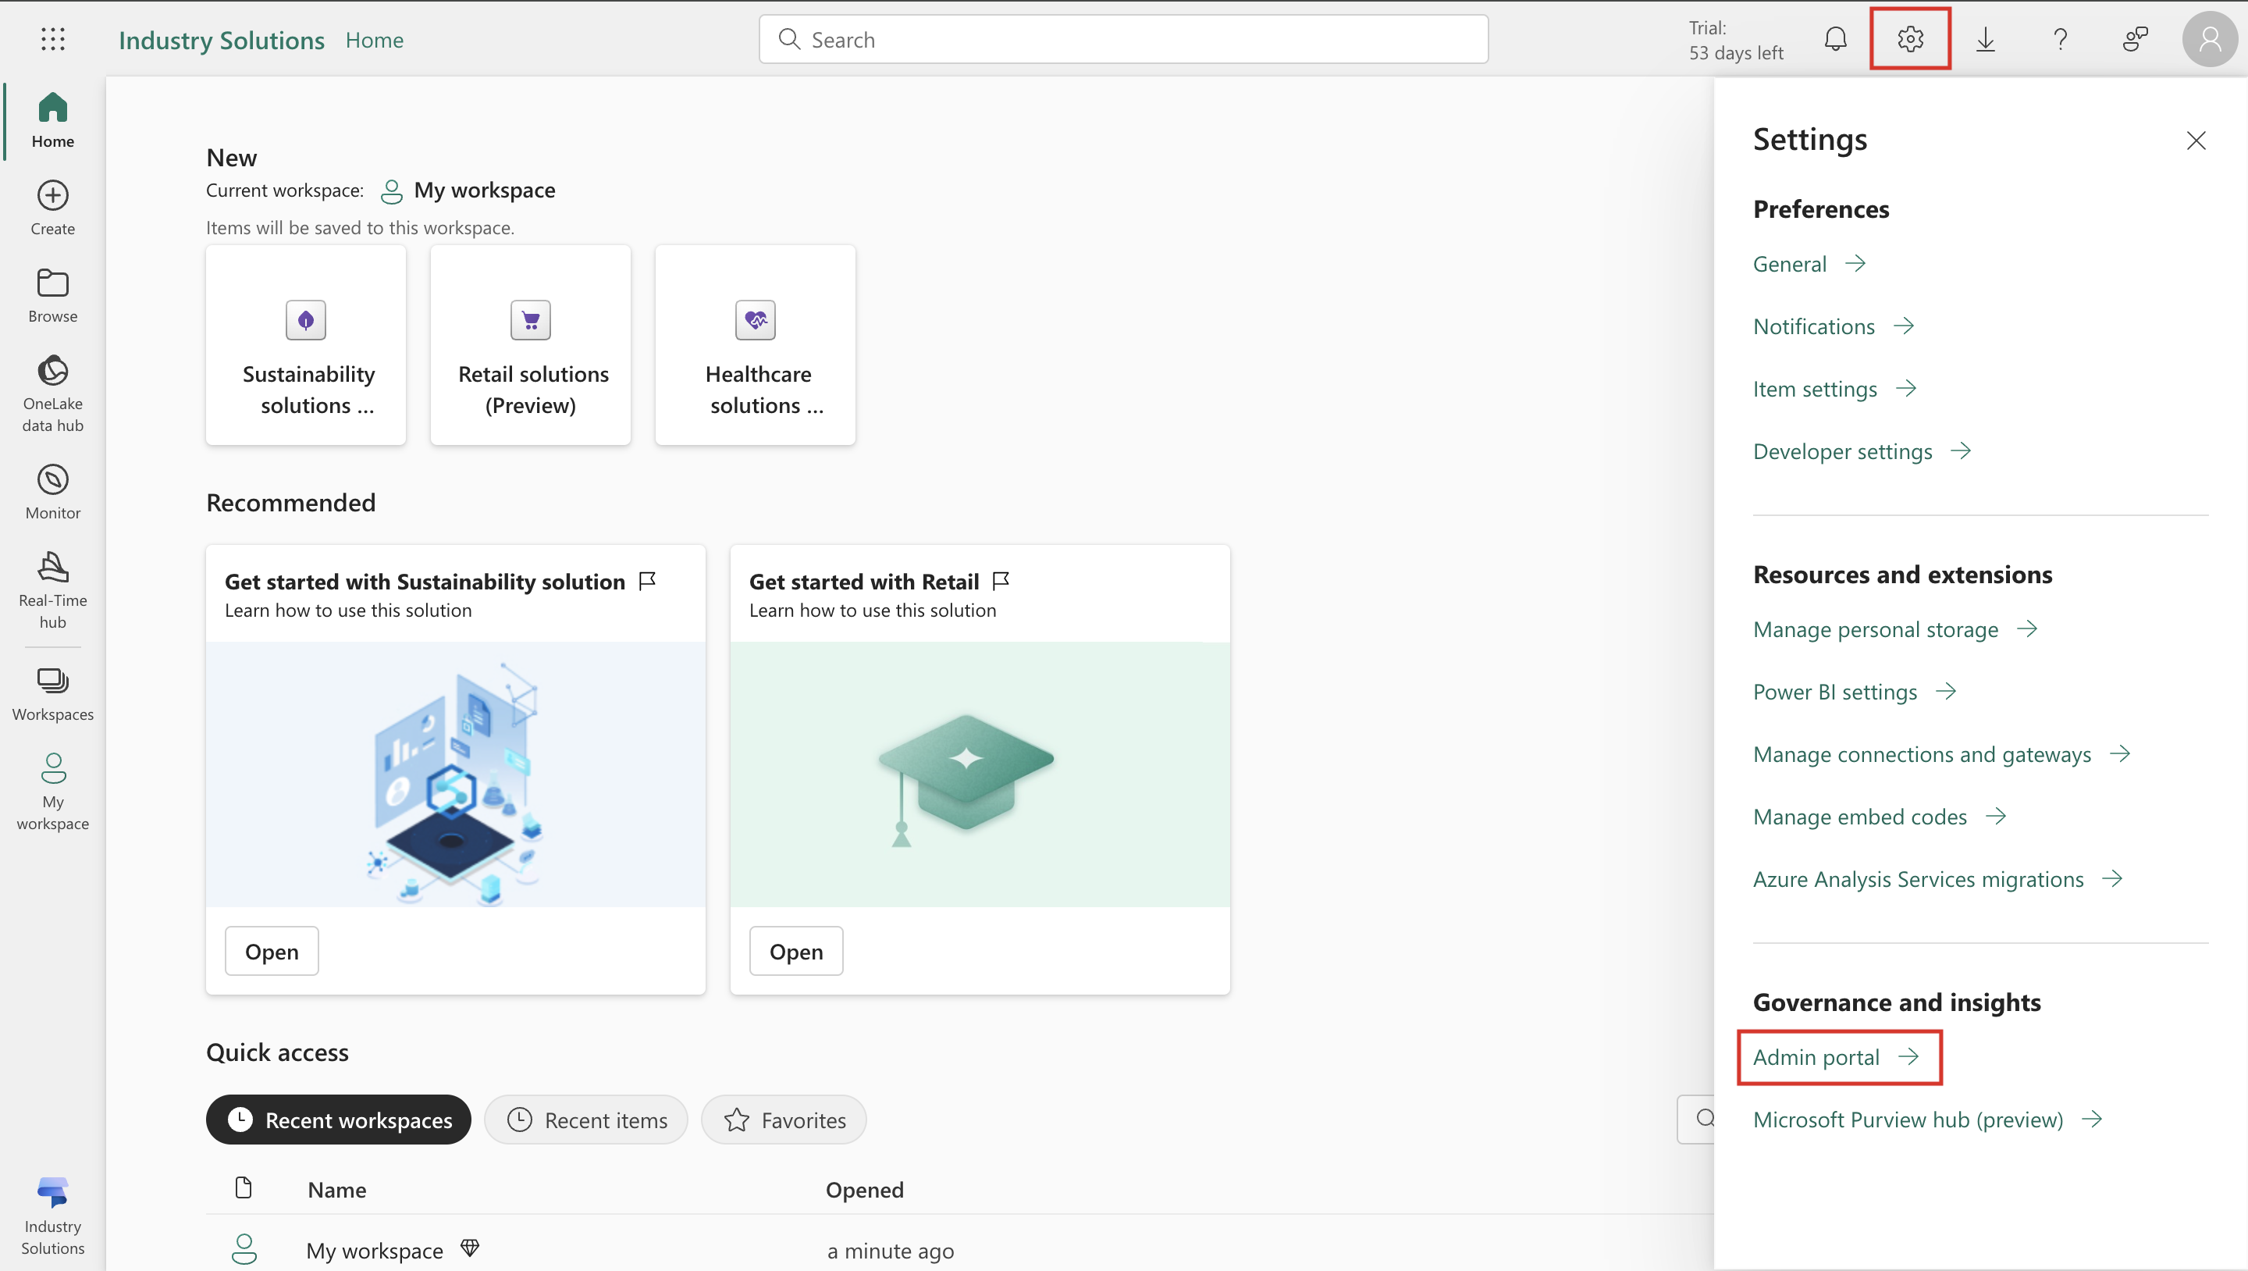Click the feedback icon in header
2248x1271 pixels.
coord(2135,39)
